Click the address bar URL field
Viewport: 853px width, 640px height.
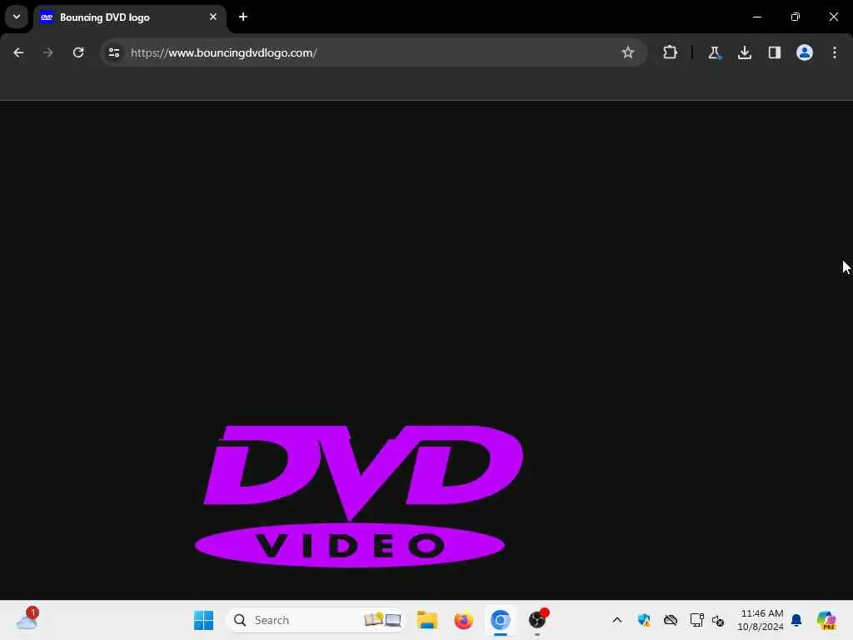(x=374, y=52)
